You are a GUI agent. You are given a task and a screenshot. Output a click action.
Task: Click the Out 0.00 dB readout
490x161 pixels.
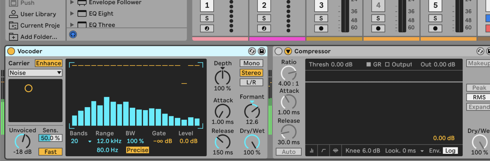click(x=438, y=64)
